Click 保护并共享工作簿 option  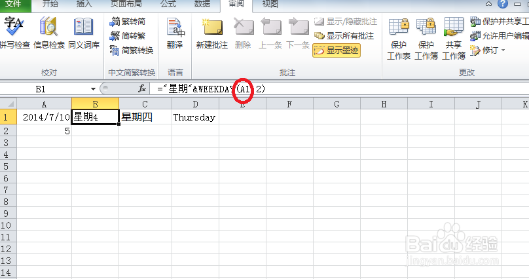pos(500,22)
